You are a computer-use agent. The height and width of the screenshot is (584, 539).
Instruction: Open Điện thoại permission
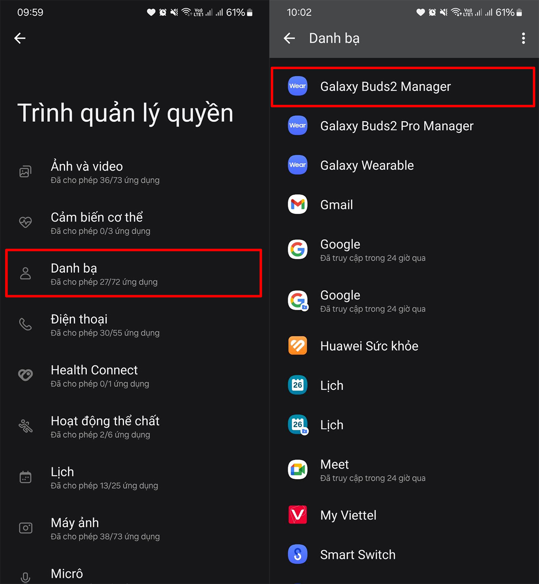135,325
